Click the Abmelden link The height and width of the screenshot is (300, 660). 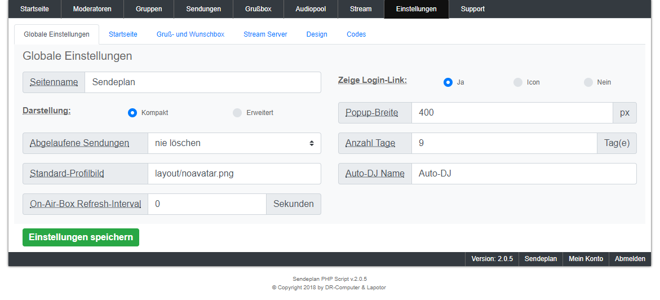630,259
